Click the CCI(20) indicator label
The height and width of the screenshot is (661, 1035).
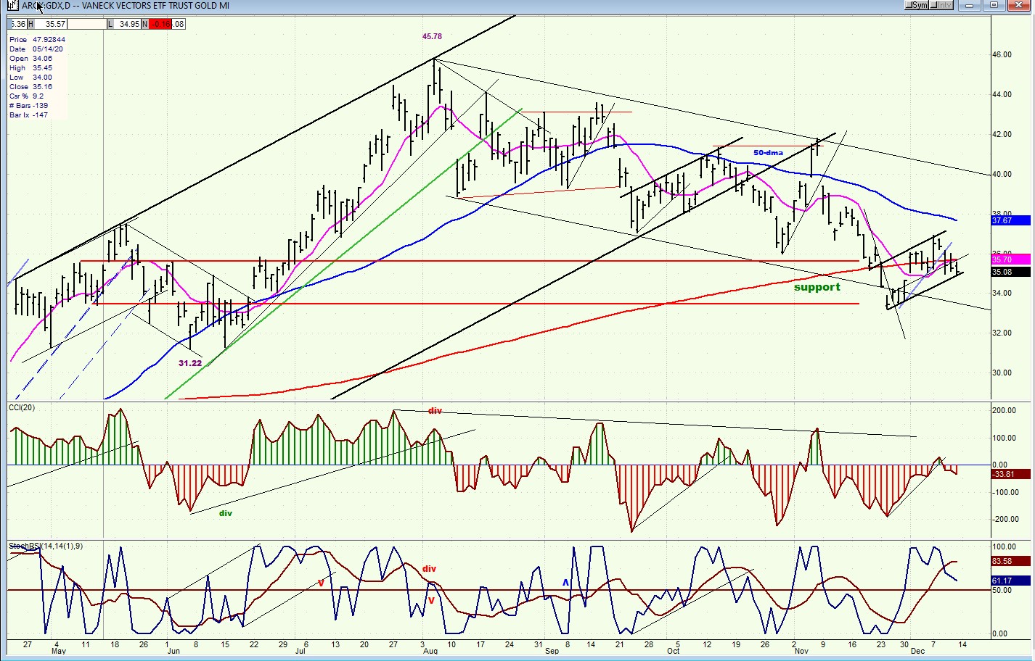(x=22, y=407)
